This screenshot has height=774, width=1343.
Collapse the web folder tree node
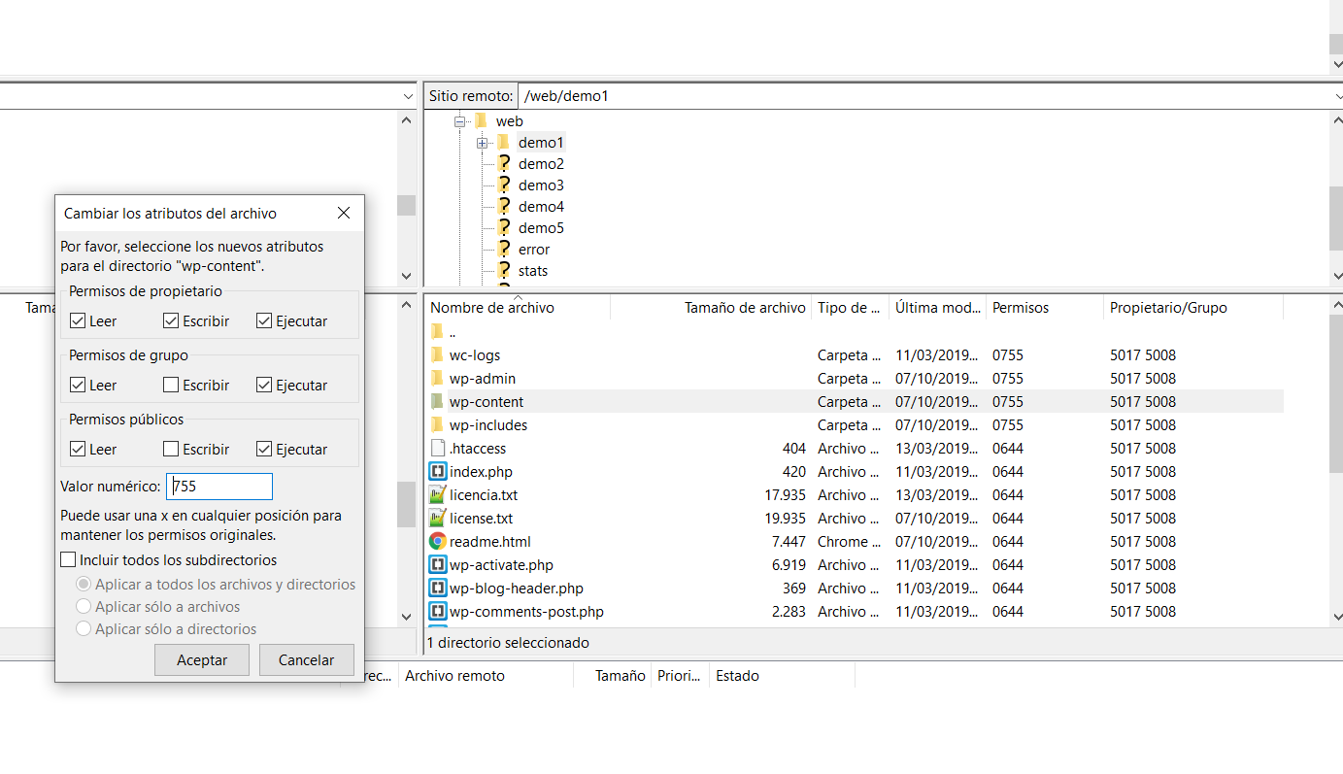pyautogui.click(x=460, y=122)
